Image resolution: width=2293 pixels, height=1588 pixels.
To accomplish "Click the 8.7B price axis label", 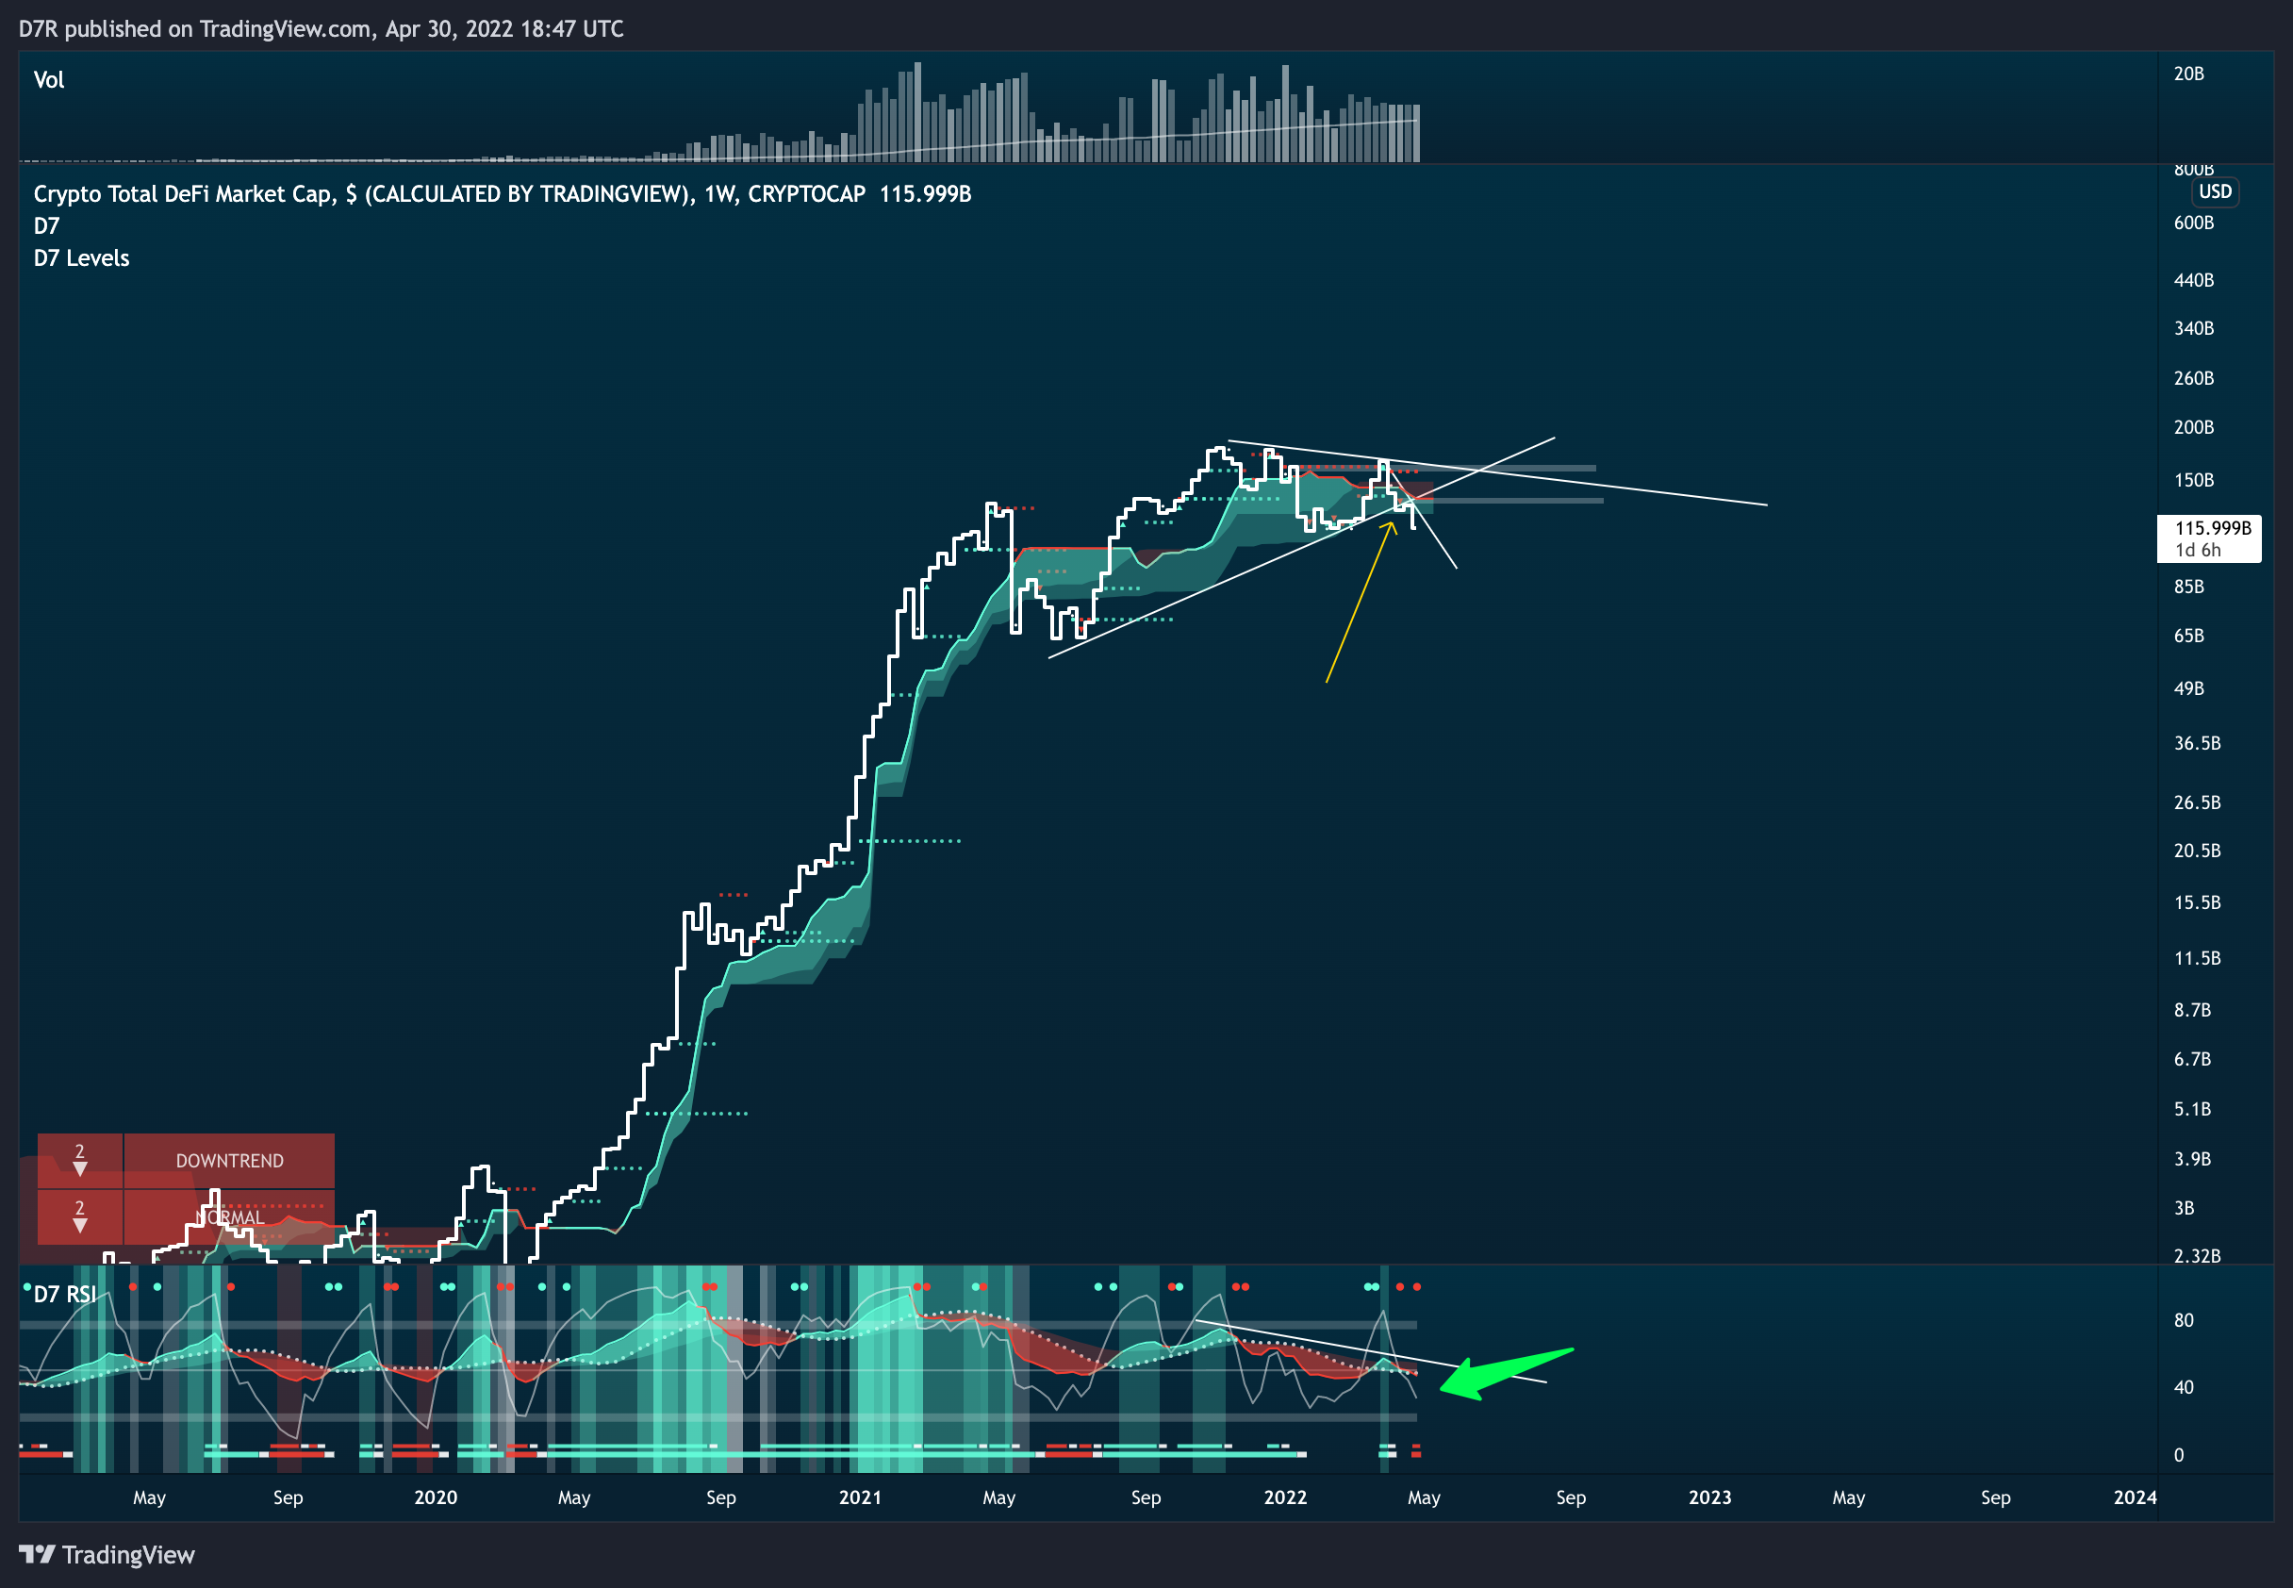I will pyautogui.click(x=2191, y=1010).
